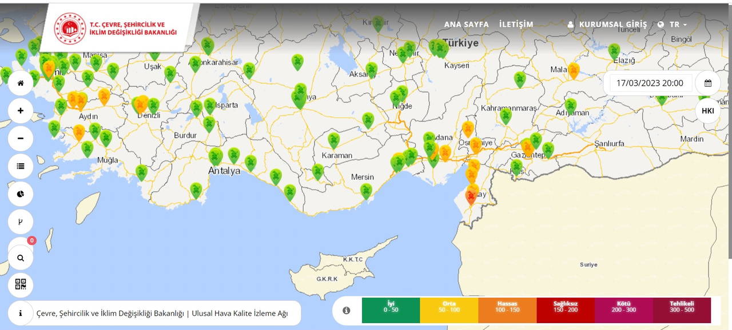Image resolution: width=732 pixels, height=330 pixels.
Task: Open the İLETİŞİM menu item
Action: click(516, 25)
